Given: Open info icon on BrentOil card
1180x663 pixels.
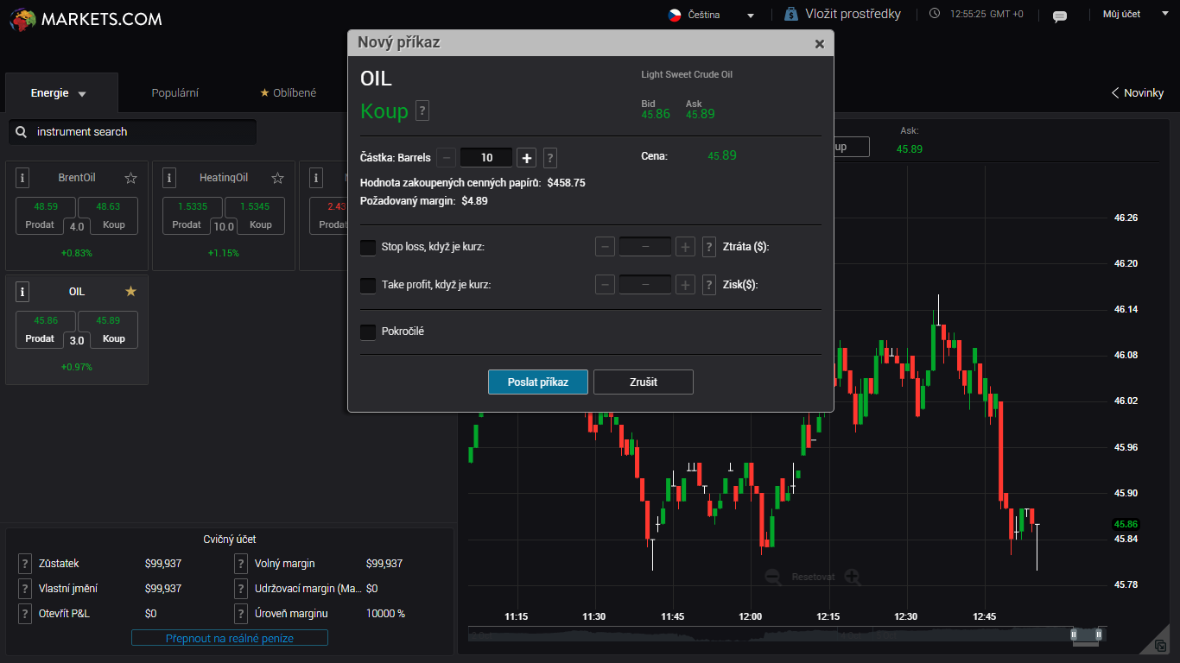Looking at the screenshot, I should pyautogui.click(x=23, y=178).
